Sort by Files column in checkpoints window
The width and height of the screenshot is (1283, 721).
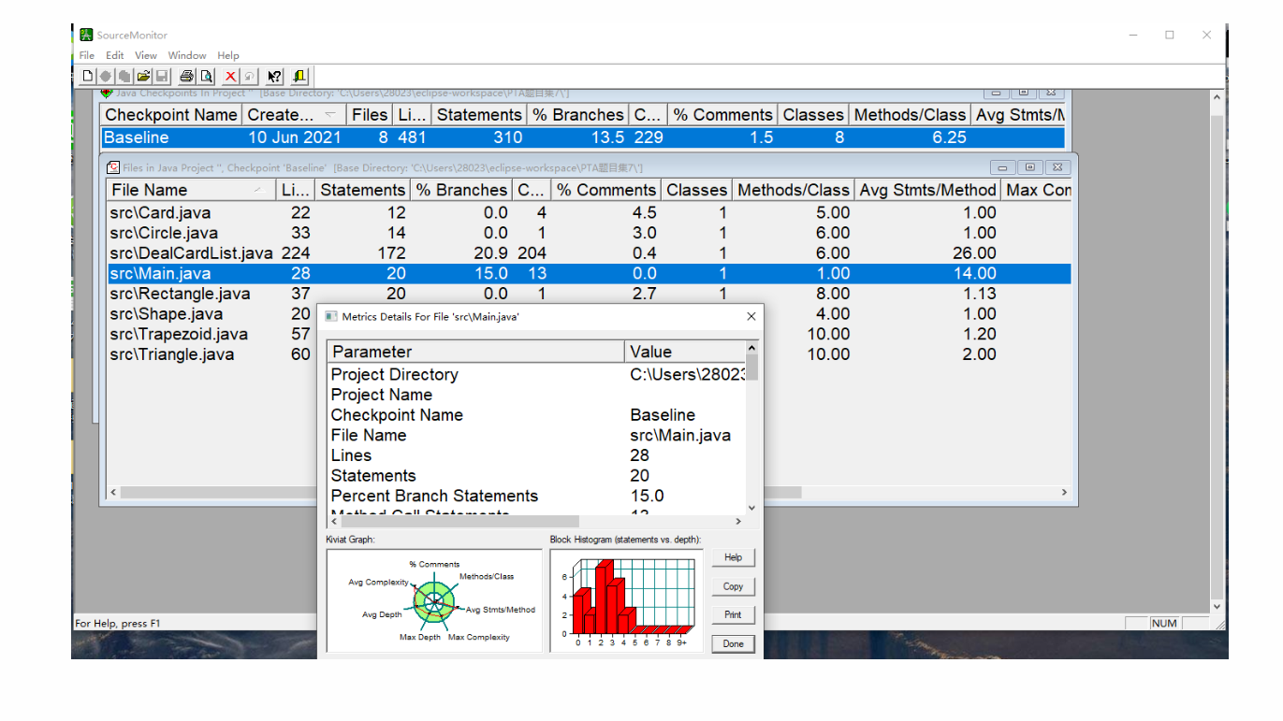pyautogui.click(x=370, y=115)
